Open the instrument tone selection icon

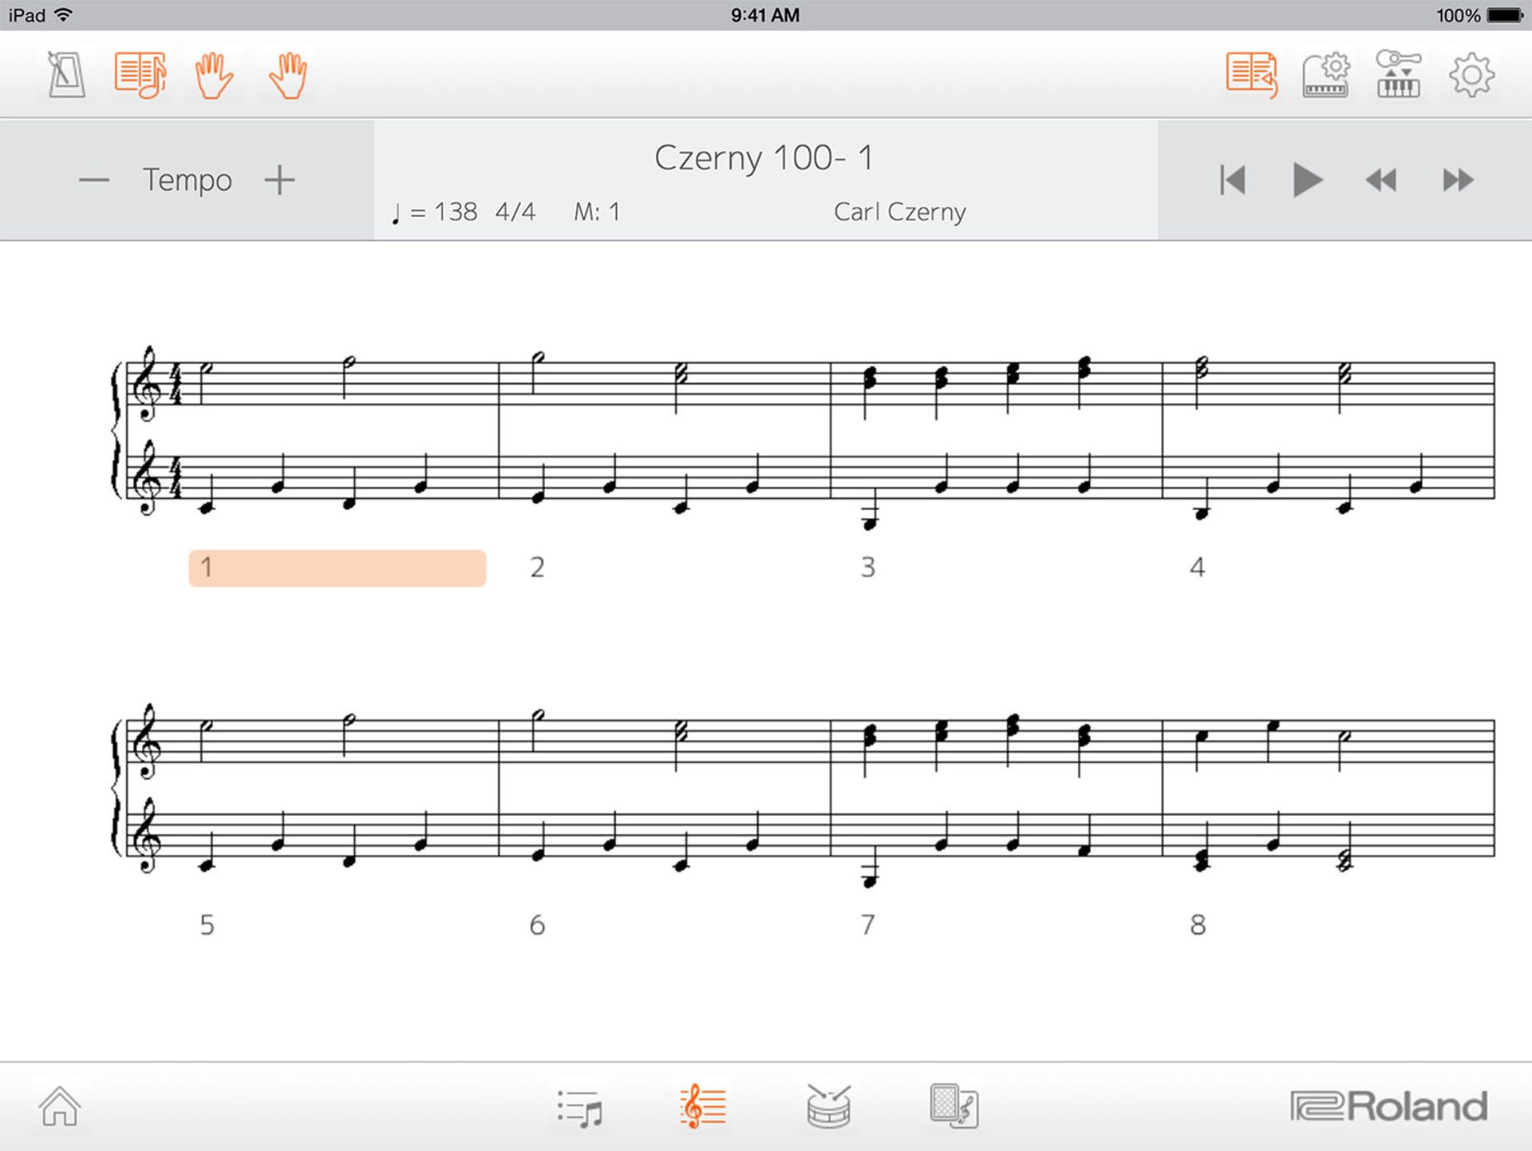pyautogui.click(x=1398, y=73)
